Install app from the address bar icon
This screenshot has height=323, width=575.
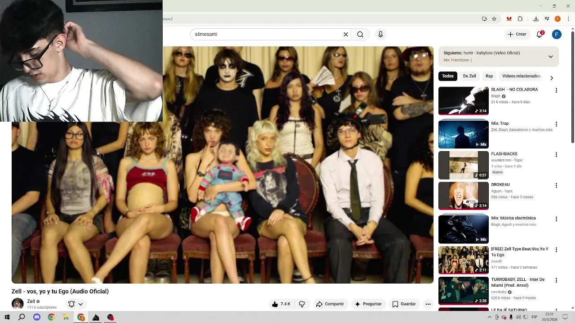click(x=484, y=19)
